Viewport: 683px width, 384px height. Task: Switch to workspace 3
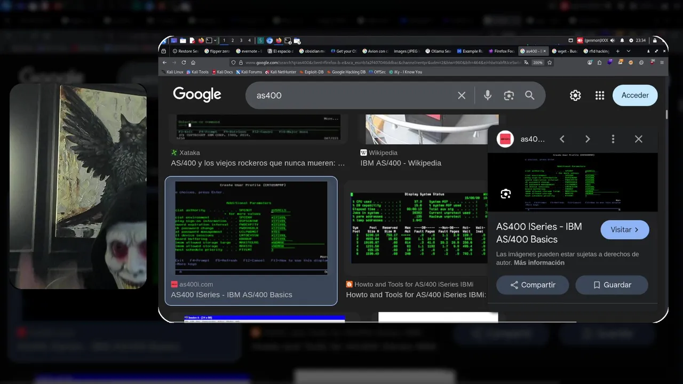[241, 41]
